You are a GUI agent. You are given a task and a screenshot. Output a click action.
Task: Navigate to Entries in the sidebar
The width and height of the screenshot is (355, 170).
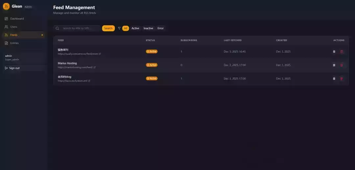coord(14,43)
